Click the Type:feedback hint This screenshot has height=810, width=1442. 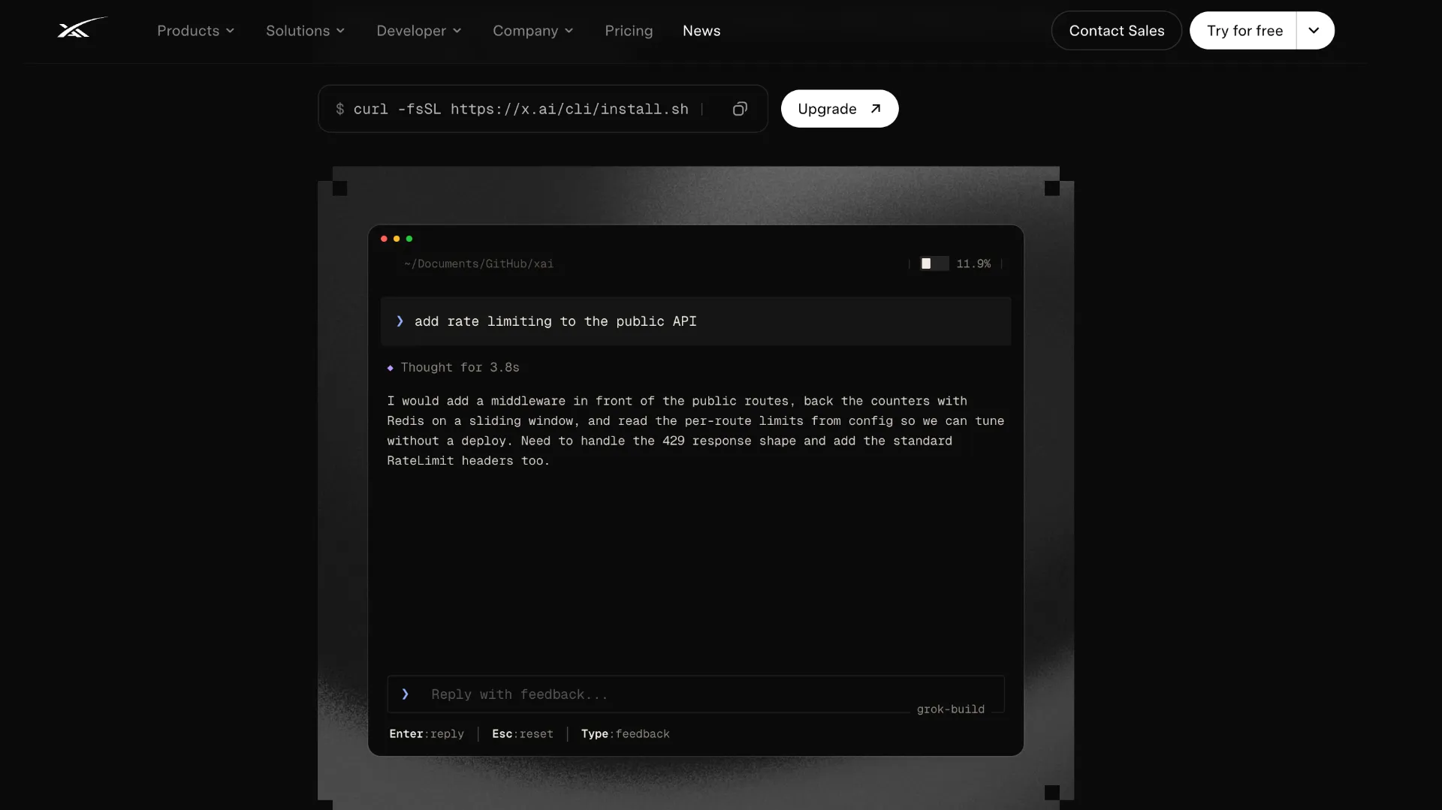625,734
